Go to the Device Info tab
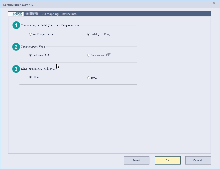The height and width of the screenshot is (169, 220). click(69, 14)
